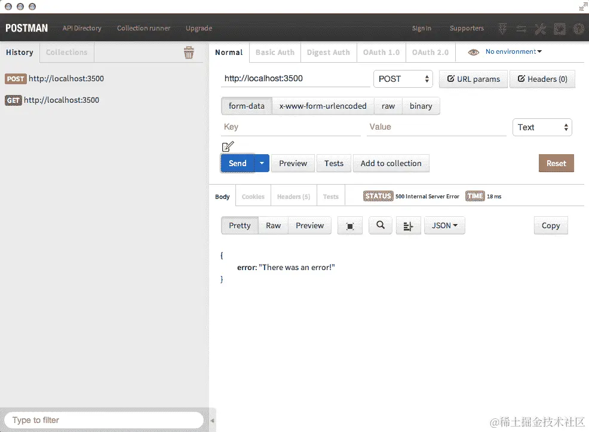
Task: Open Collection runner in top bar
Action: coord(143,28)
